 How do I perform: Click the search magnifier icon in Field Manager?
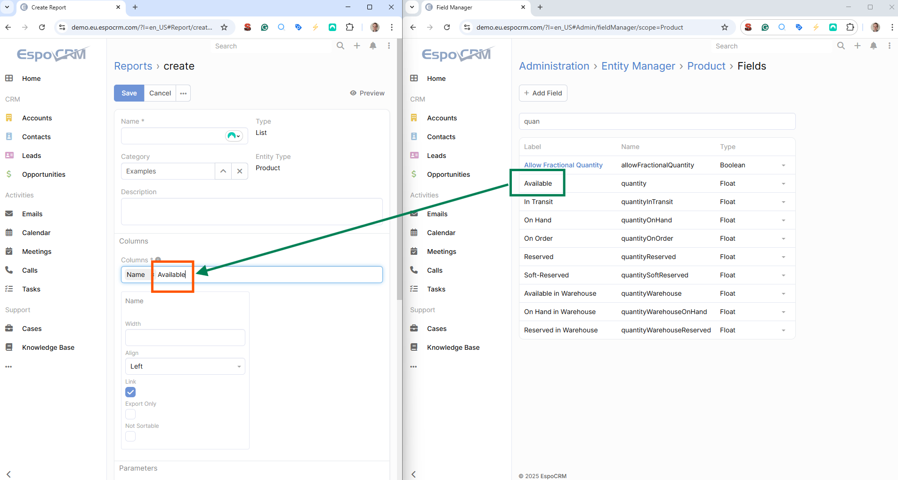click(841, 46)
